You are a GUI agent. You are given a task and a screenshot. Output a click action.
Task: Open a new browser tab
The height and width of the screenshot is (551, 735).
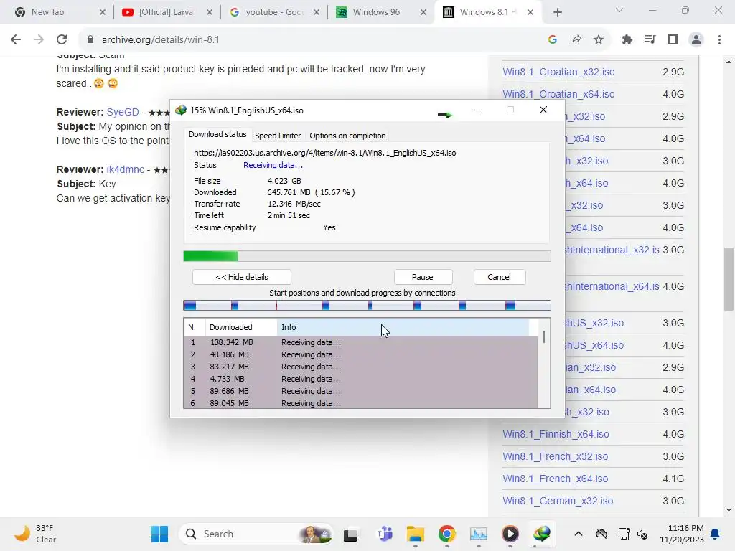[x=557, y=12]
